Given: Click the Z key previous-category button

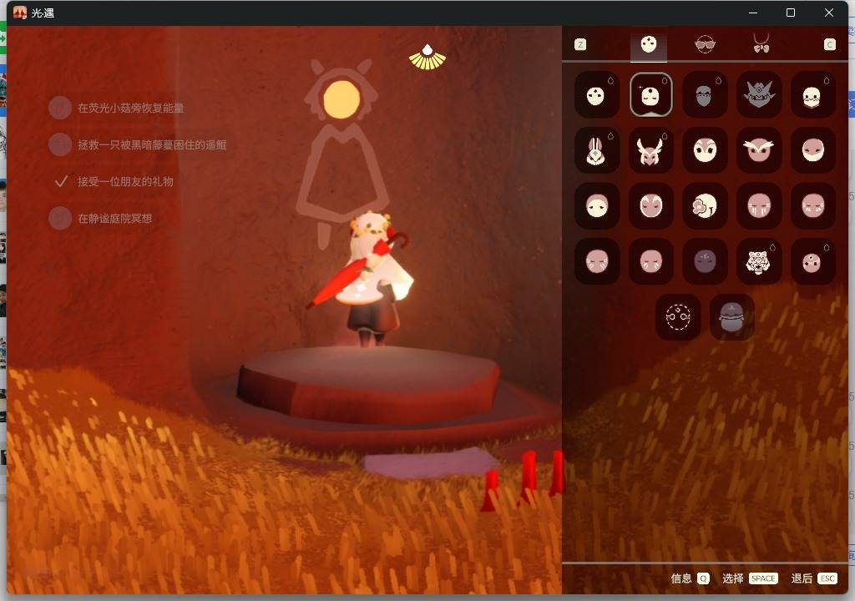Looking at the screenshot, I should click(x=580, y=44).
